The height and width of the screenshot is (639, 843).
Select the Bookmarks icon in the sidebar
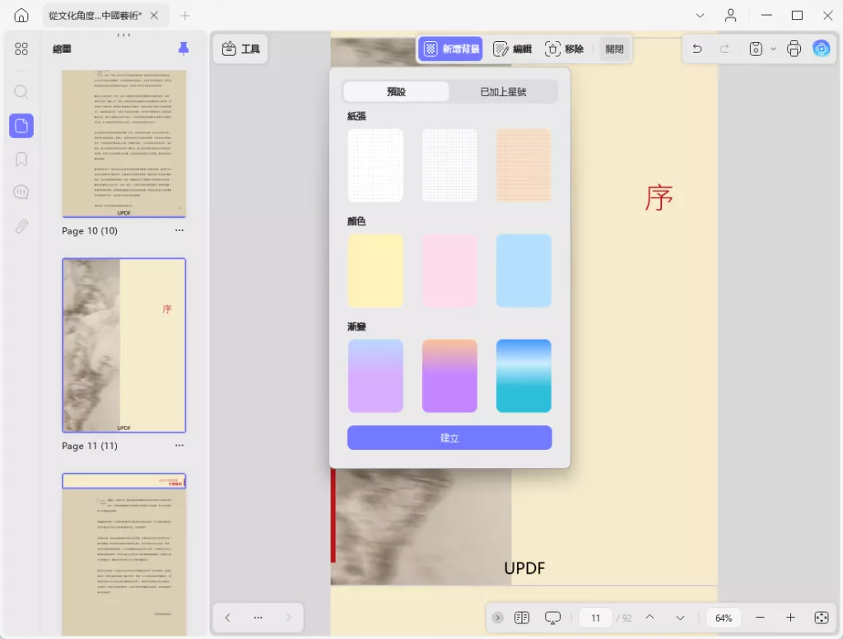[21, 159]
